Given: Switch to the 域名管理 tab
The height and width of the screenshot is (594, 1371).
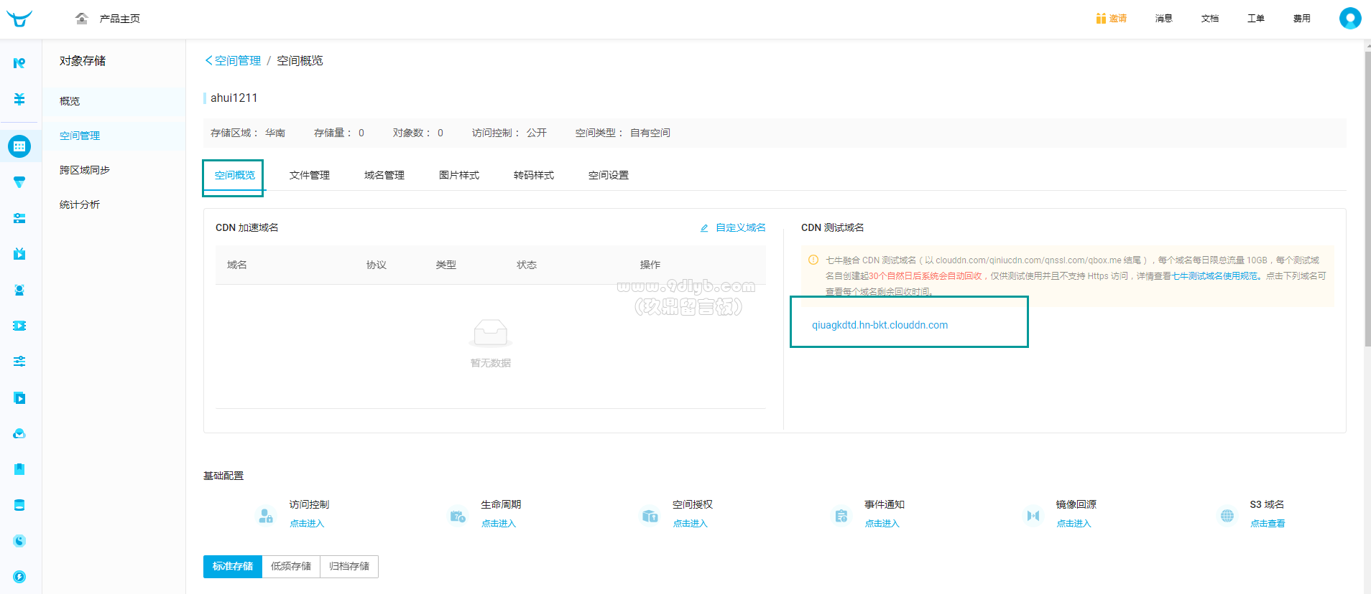Looking at the screenshot, I should coord(384,175).
